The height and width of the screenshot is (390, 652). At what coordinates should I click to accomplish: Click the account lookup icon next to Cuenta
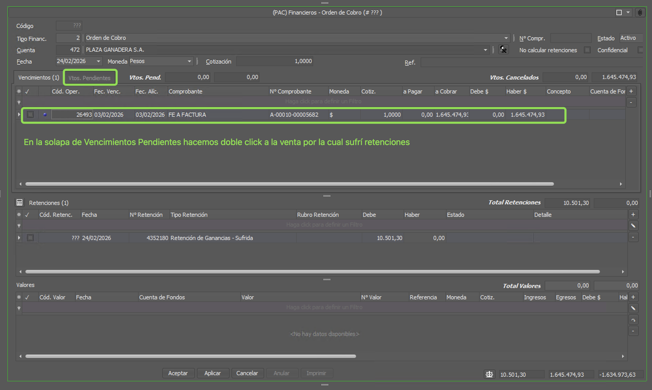[x=503, y=50]
